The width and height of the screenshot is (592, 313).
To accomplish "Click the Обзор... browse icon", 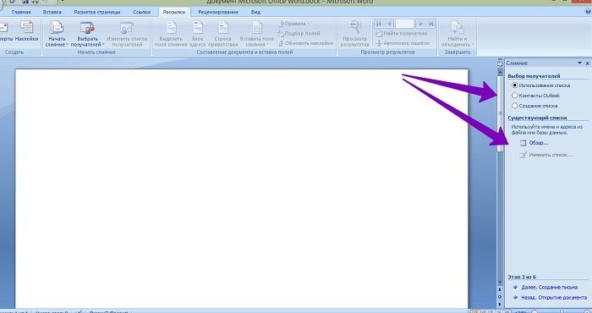I will tap(523, 143).
